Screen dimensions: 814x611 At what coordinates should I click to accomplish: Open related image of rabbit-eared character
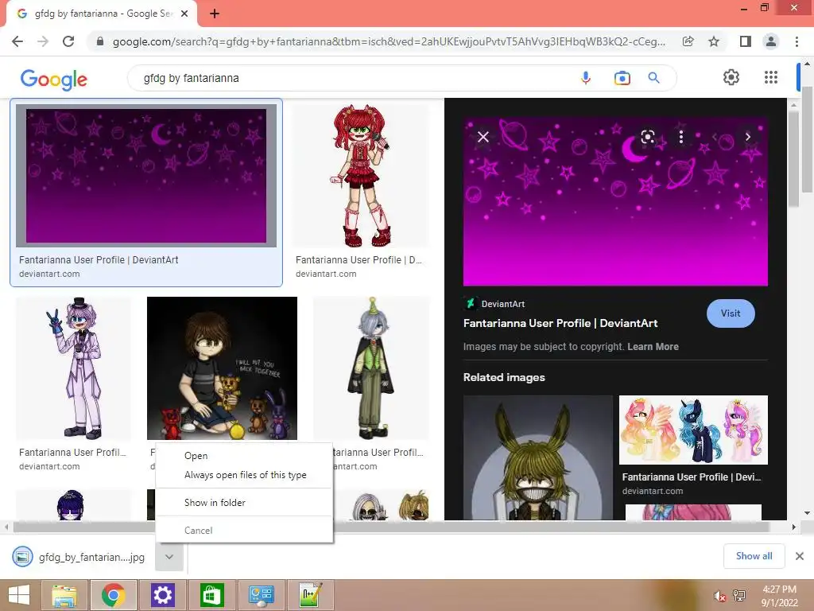click(538, 457)
